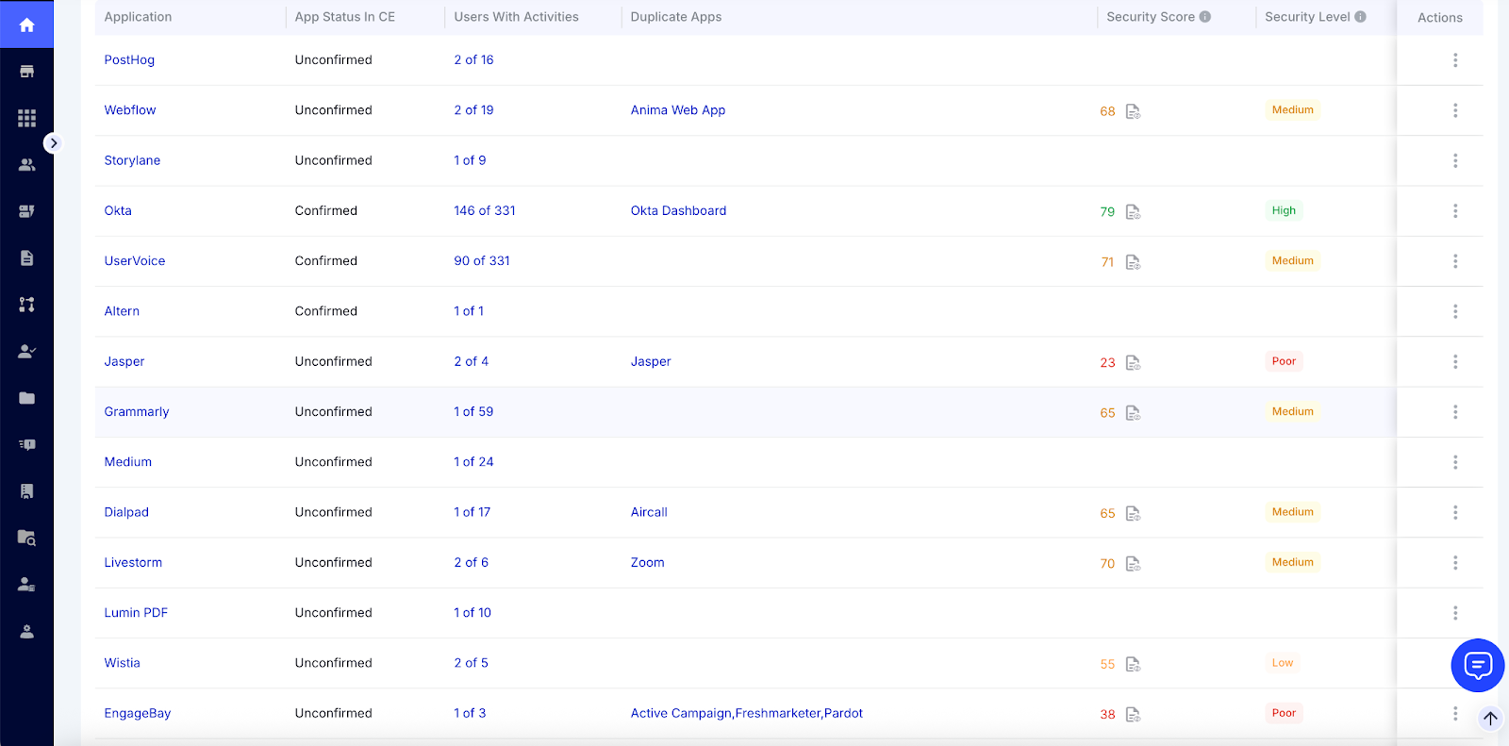The image size is (1509, 746).
Task: Open actions menu for PostHog row
Action: click(1455, 60)
